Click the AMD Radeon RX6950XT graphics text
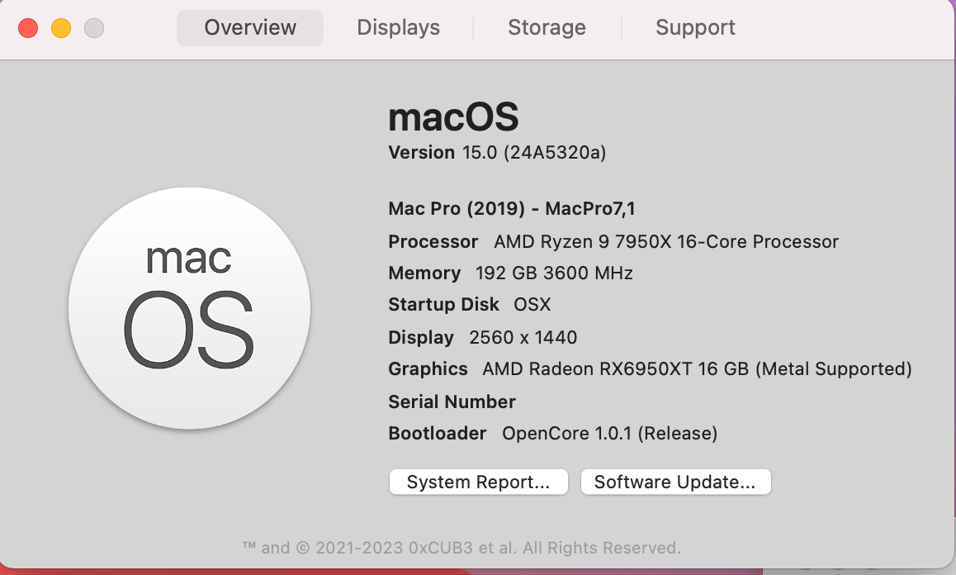This screenshot has width=956, height=575. point(697,369)
